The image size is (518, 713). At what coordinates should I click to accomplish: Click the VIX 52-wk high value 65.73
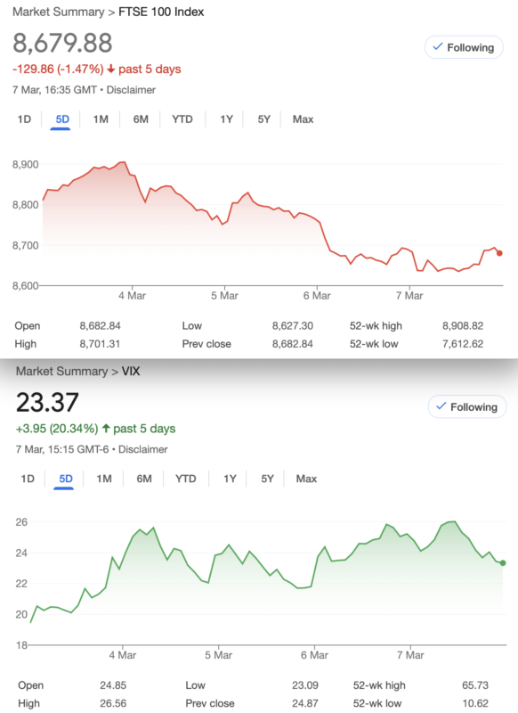(475, 685)
